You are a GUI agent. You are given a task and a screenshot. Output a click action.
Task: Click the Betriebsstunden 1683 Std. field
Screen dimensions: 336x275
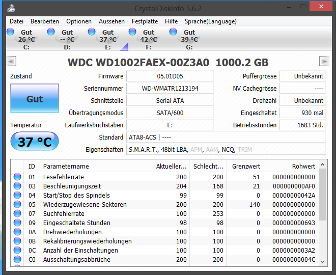[302, 125]
